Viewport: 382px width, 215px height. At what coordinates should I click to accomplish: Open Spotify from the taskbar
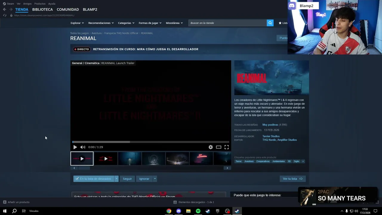[198, 211]
